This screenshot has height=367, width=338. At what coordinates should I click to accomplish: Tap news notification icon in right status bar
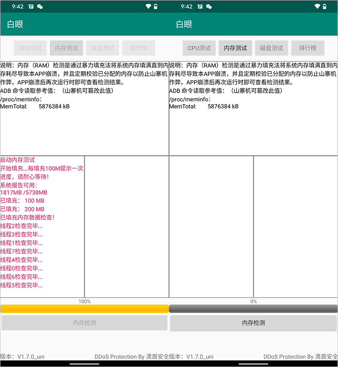click(201, 6)
